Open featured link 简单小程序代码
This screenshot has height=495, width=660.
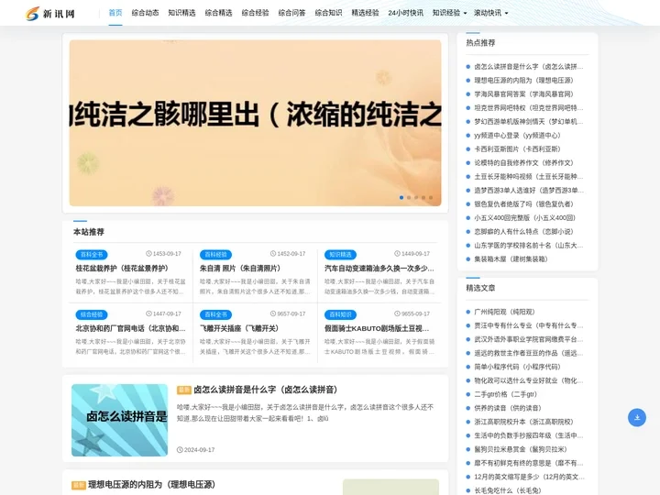517,367
